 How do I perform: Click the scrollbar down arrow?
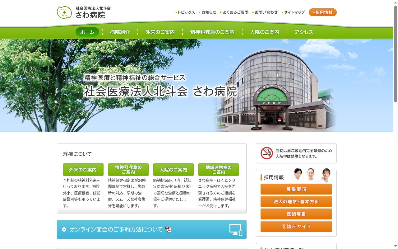(396, 247)
